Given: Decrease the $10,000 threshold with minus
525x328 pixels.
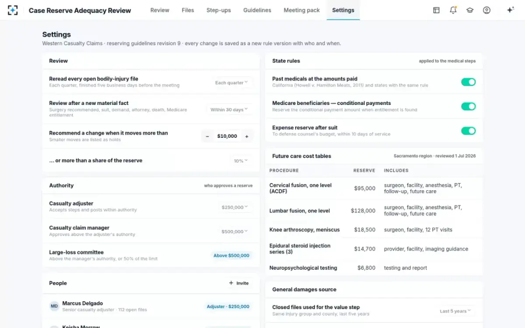Looking at the screenshot, I should [x=207, y=136].
